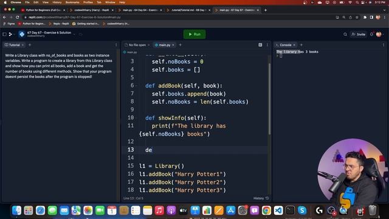Switch to Python for Beginners browser tab

tap(43, 10)
